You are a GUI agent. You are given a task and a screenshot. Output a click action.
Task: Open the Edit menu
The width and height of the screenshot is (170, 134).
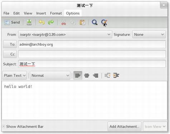[x=16, y=13]
